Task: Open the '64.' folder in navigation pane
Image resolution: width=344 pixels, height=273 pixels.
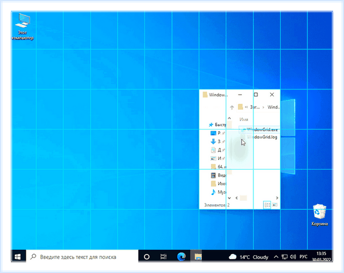Action: pyautogui.click(x=218, y=167)
